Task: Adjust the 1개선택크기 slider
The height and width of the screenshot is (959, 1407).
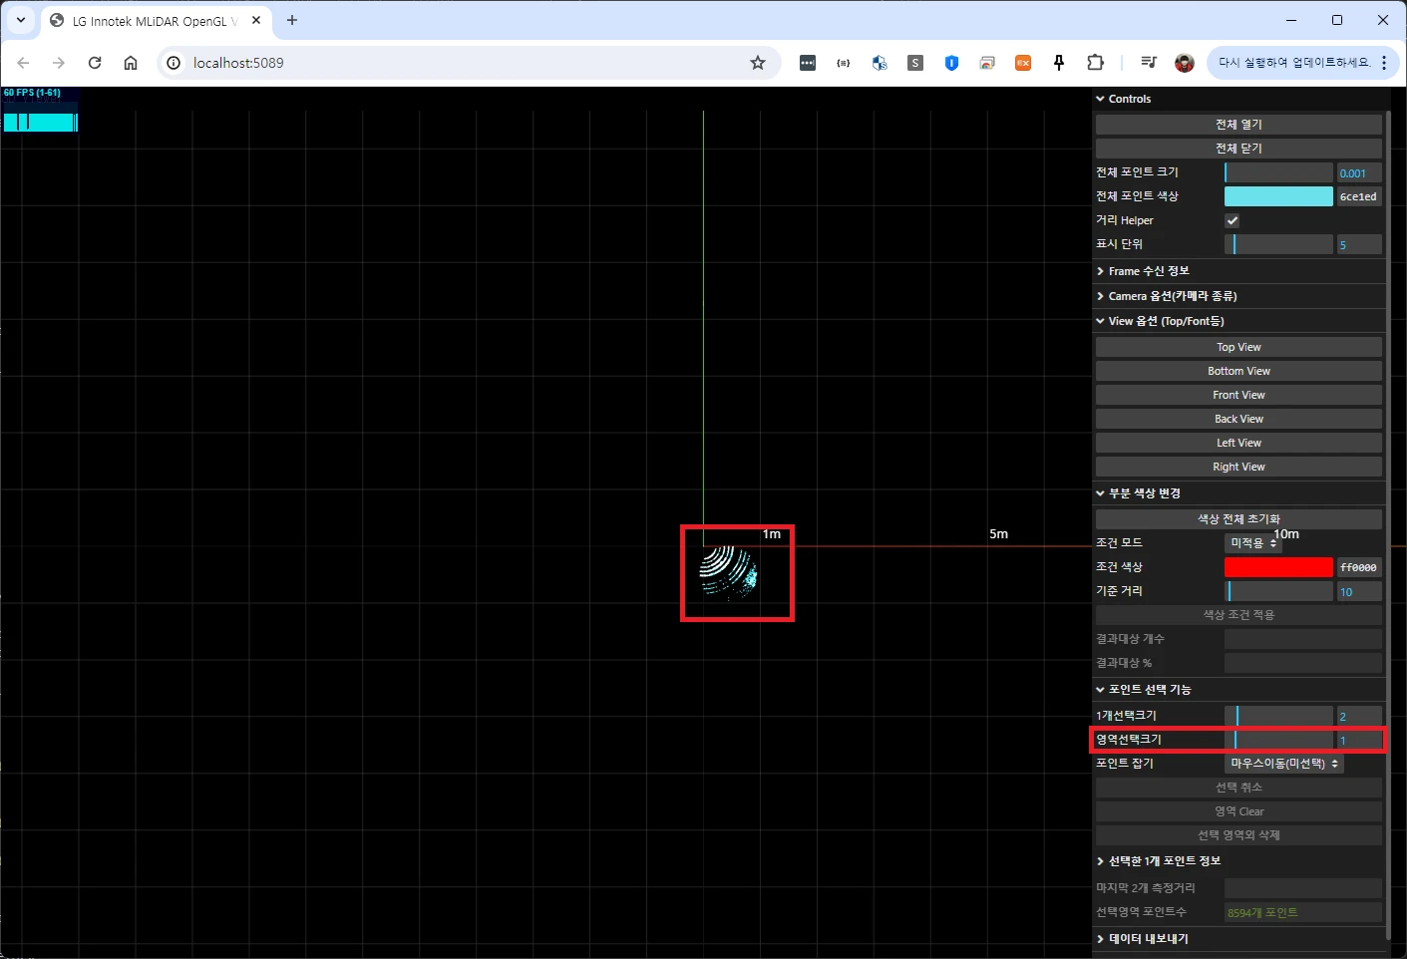Action: coord(1278,716)
